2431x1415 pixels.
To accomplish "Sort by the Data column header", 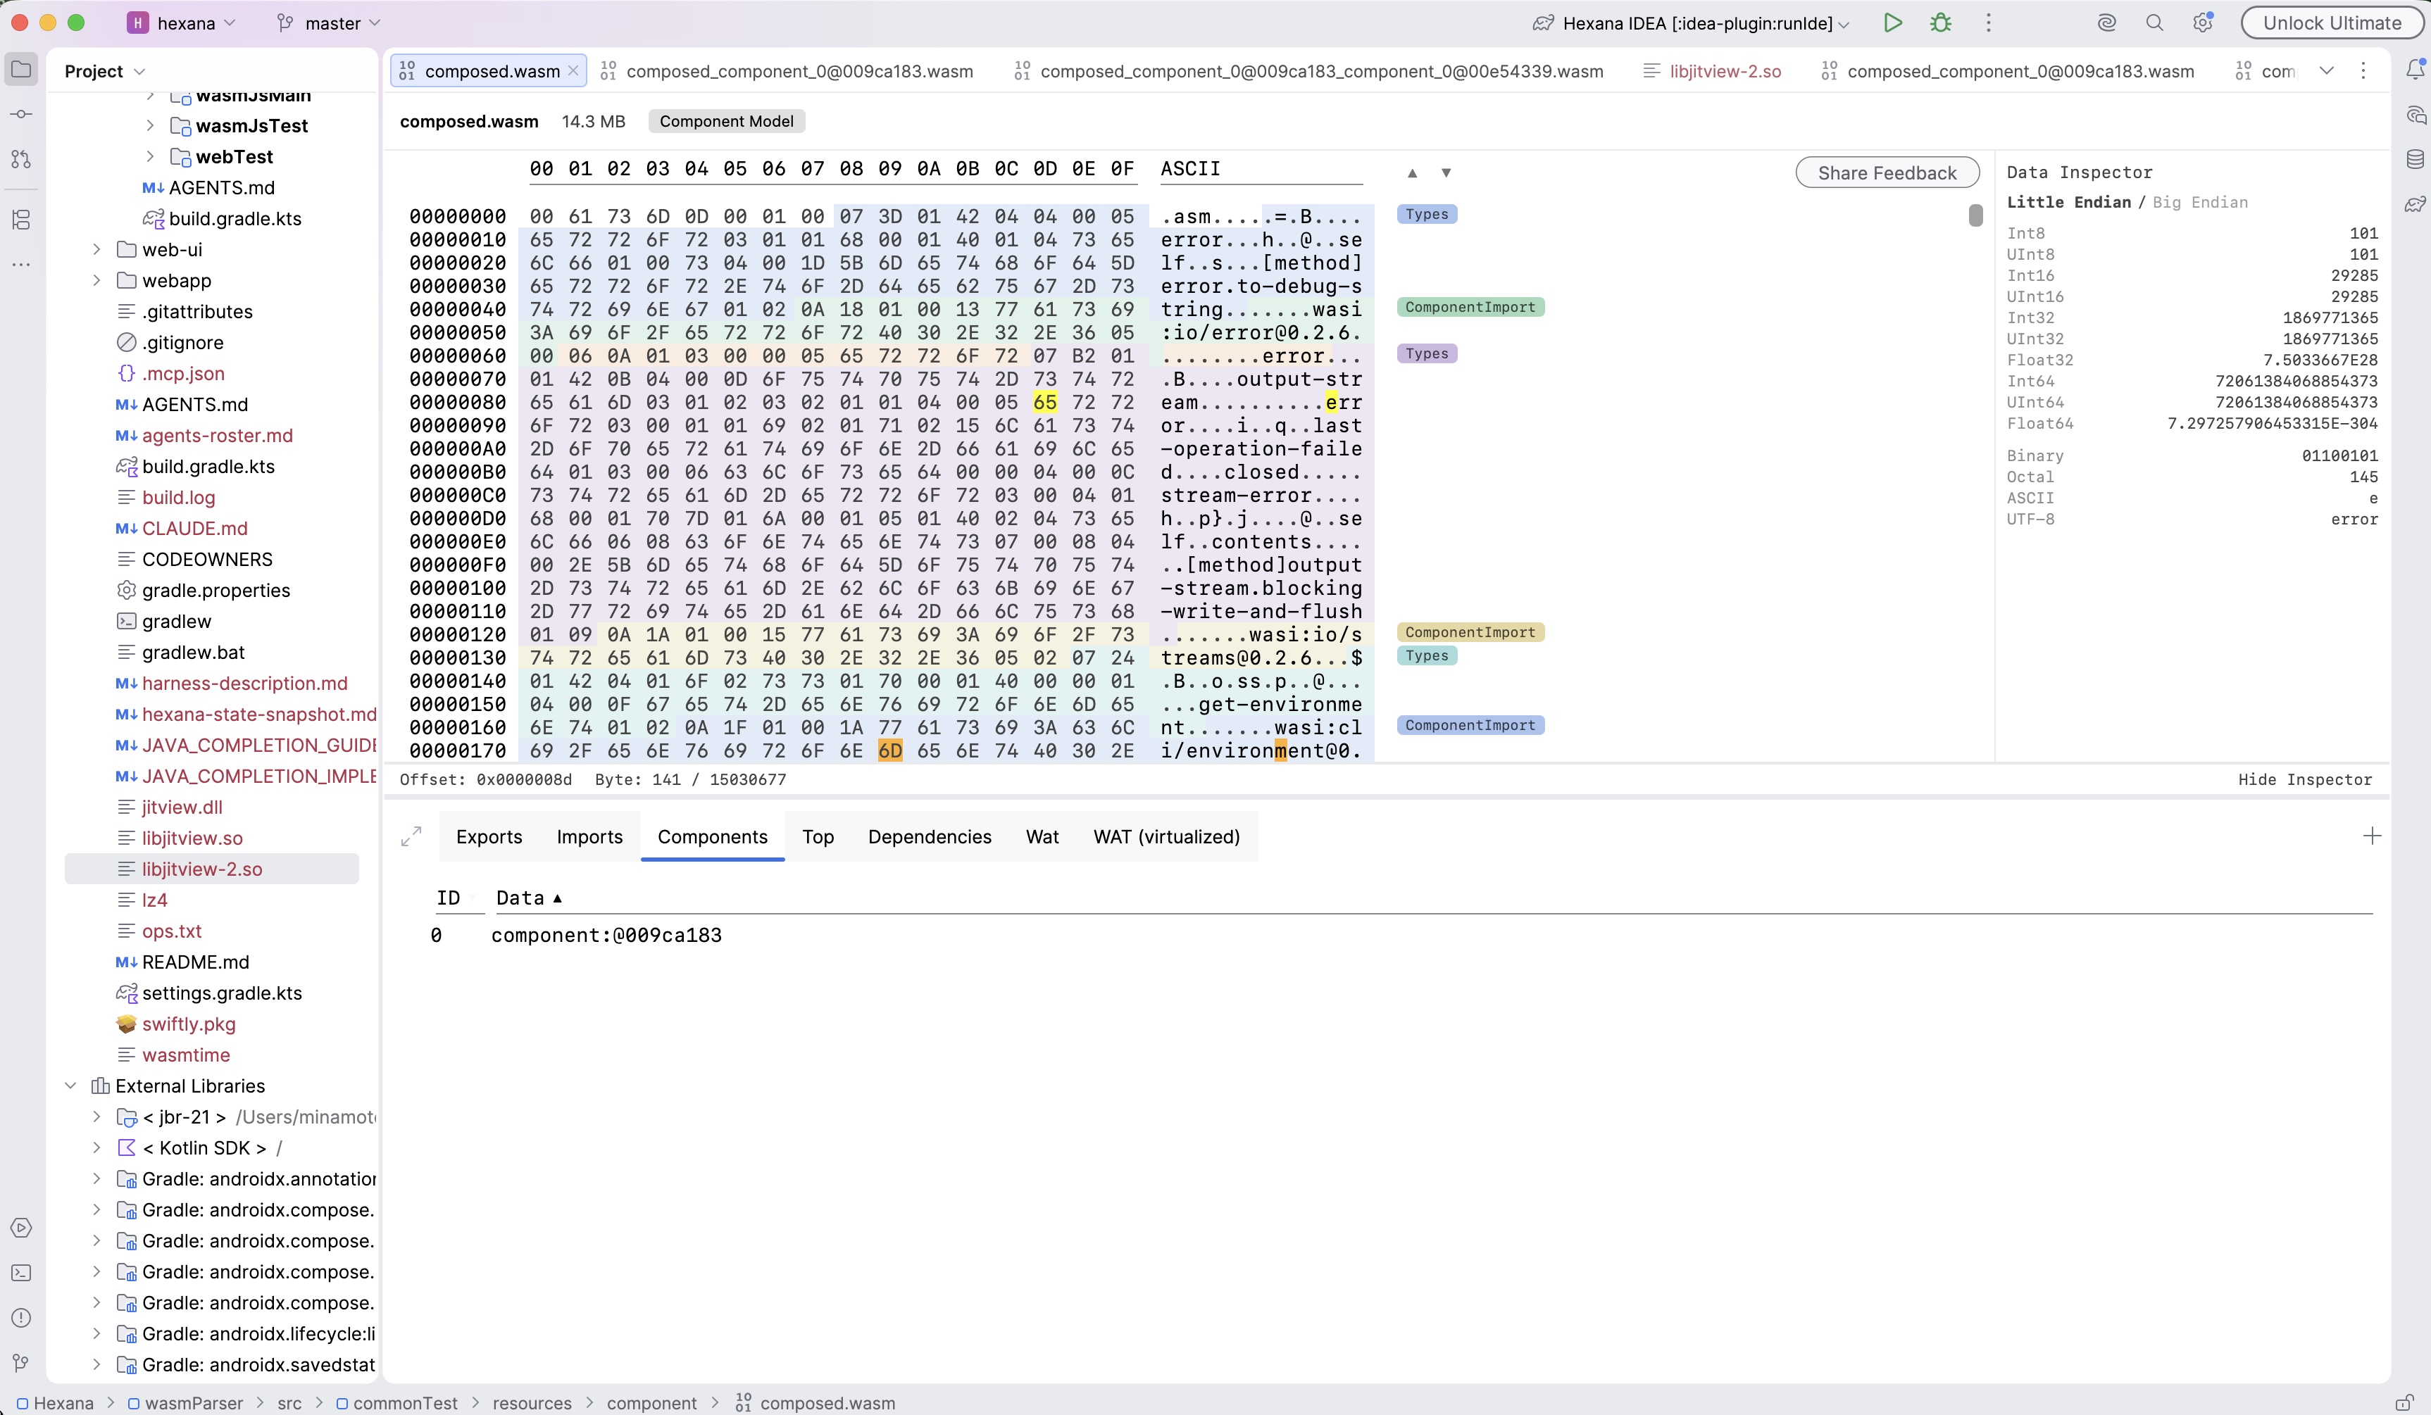I will (x=529, y=898).
